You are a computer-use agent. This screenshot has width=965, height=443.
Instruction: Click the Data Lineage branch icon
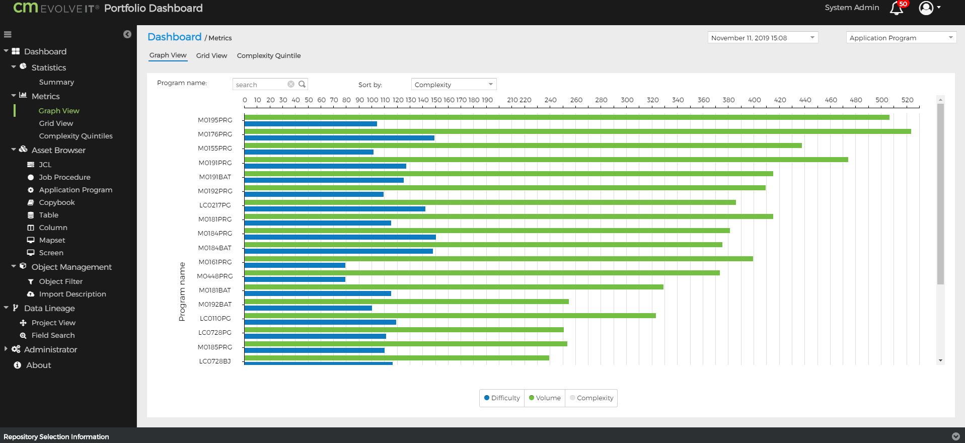tap(16, 308)
